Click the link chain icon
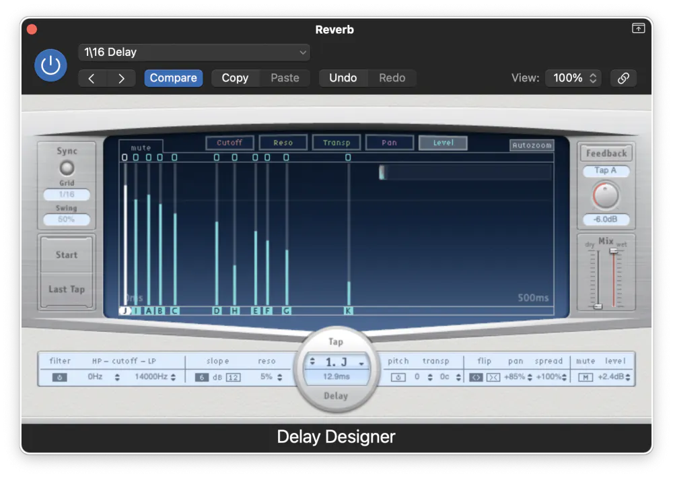The height and width of the screenshot is (478, 673). point(623,78)
